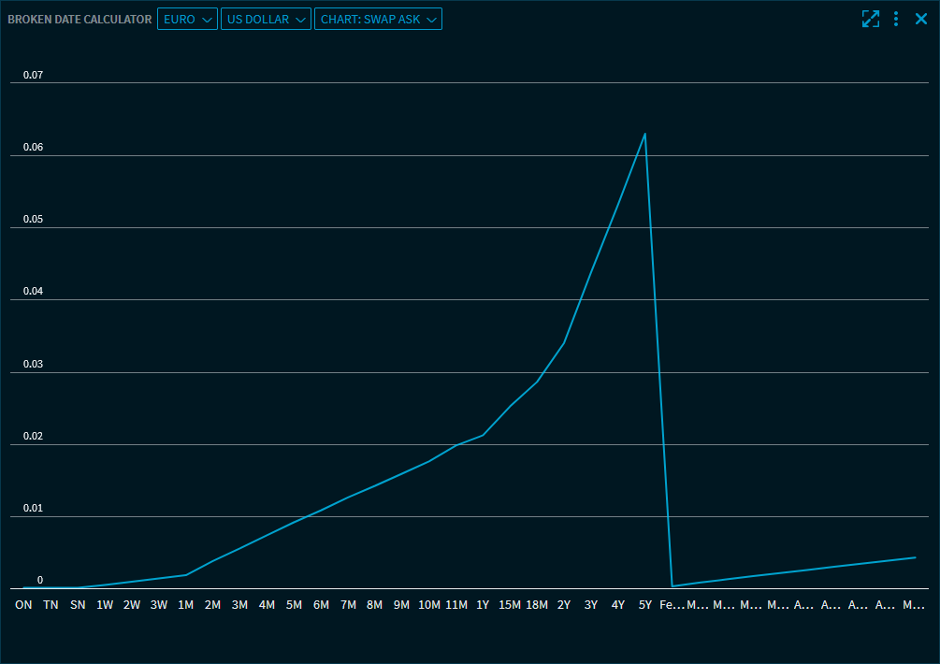Select the 2Y tenor label
Screen dimensions: 940x664
(x=564, y=605)
